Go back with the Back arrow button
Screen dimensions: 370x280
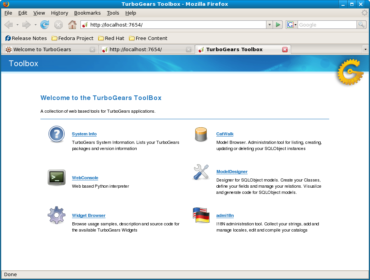[x=9, y=25]
